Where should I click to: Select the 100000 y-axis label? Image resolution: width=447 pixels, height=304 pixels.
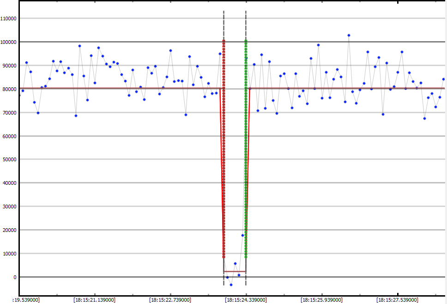[9, 42]
